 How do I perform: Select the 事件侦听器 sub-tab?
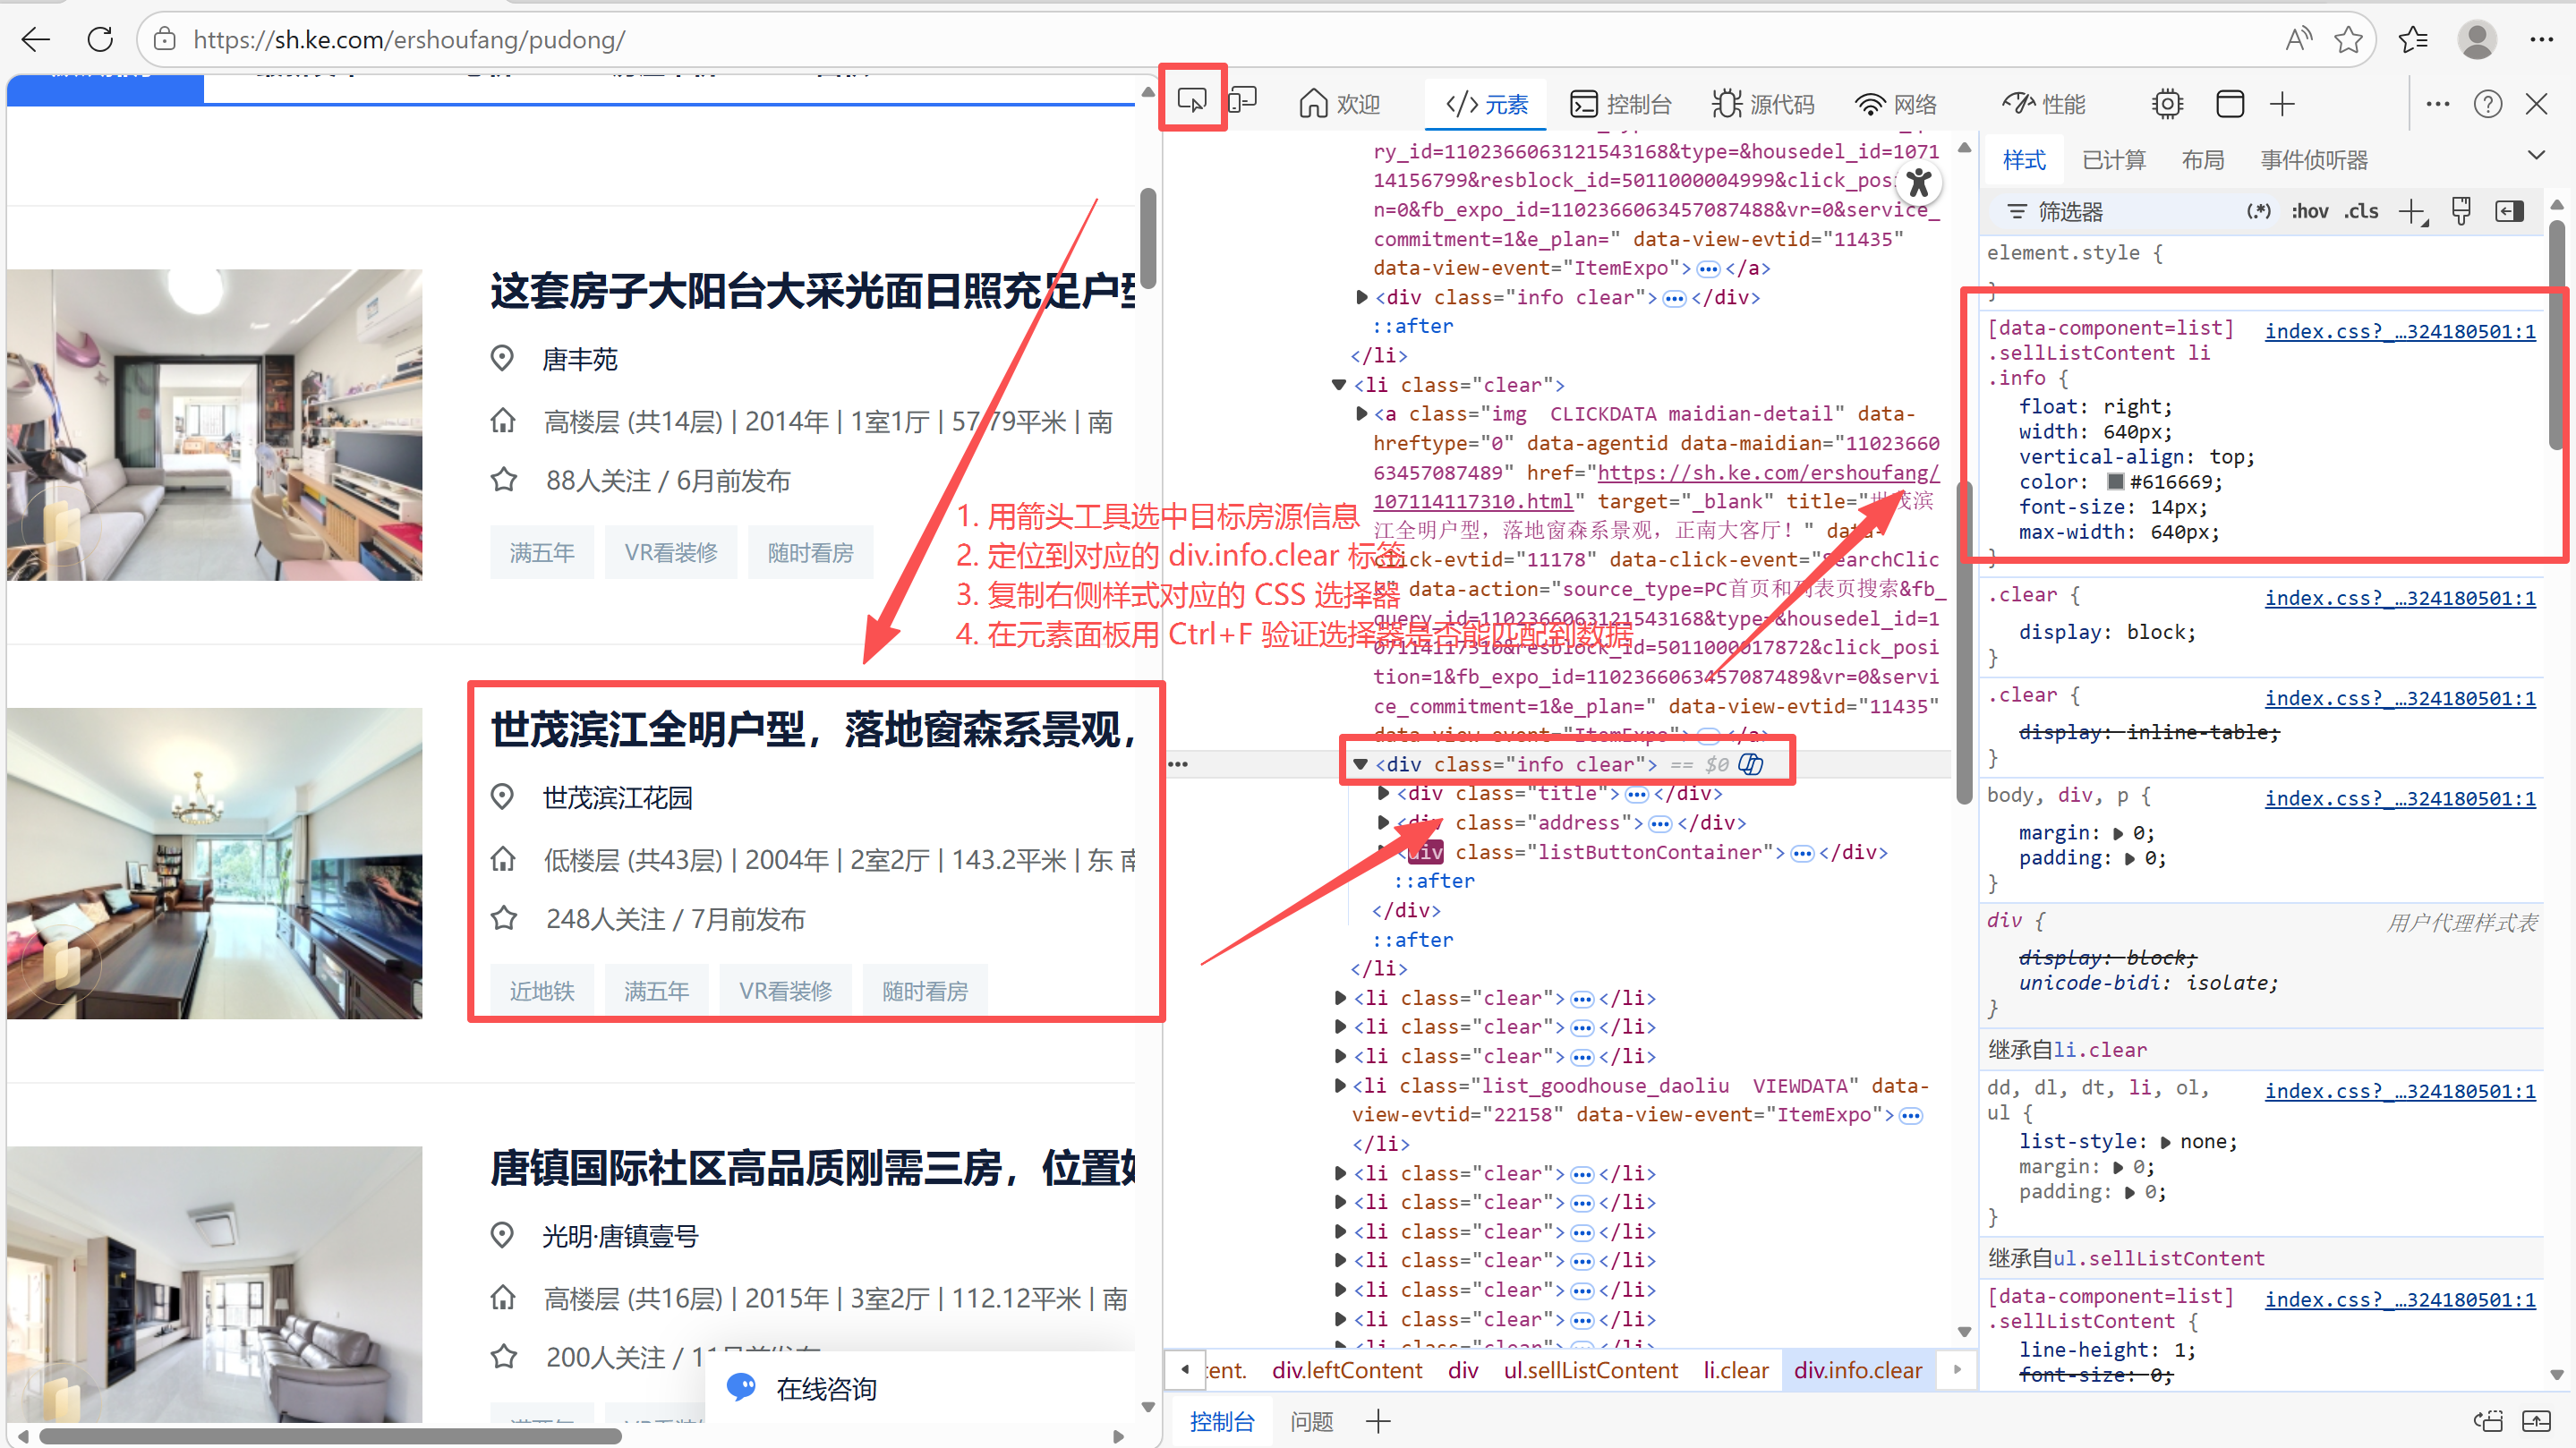(x=2313, y=160)
